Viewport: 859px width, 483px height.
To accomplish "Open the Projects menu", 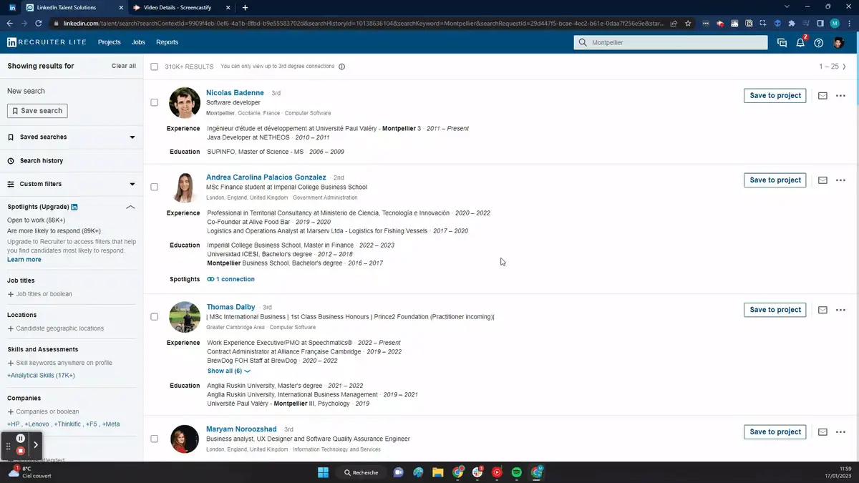I will (x=110, y=42).
